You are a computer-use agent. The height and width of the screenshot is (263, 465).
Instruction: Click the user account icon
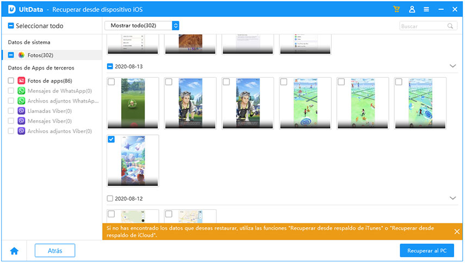412,9
